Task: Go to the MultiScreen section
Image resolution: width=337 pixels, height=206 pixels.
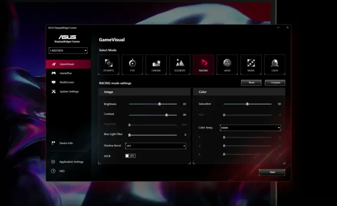Action: pyautogui.click(x=67, y=82)
